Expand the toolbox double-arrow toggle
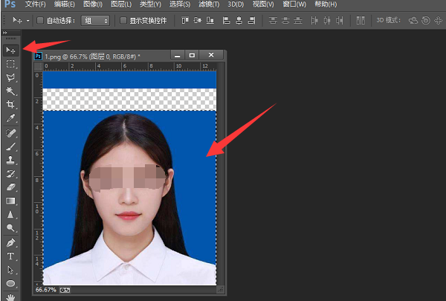This screenshot has width=446, height=301. coord(5,33)
